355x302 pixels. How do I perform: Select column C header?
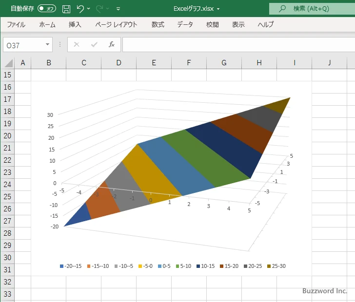[84, 63]
